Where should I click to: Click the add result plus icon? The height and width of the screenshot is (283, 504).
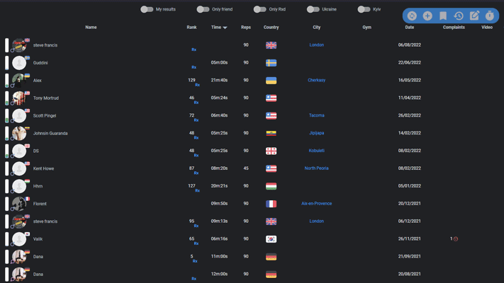coord(427,16)
